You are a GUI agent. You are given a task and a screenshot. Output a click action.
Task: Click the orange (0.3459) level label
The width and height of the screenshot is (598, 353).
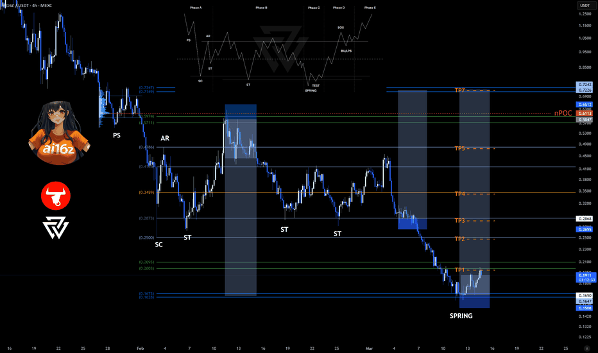pyautogui.click(x=146, y=193)
